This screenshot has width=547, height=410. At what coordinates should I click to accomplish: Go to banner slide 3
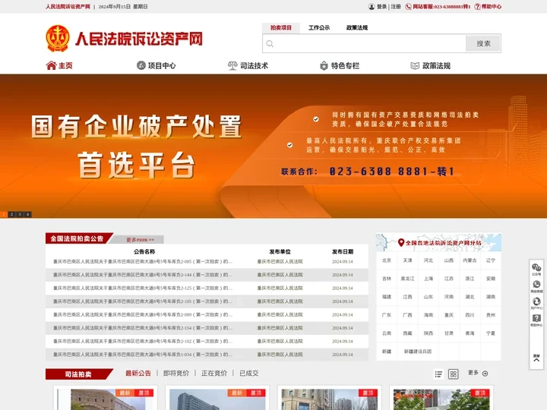[x=20, y=214]
